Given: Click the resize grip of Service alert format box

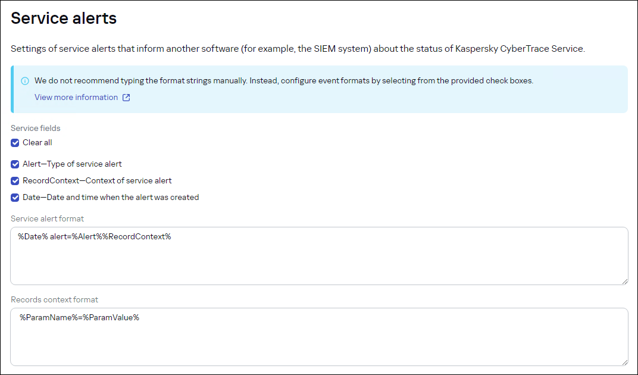Looking at the screenshot, I should point(625,280).
